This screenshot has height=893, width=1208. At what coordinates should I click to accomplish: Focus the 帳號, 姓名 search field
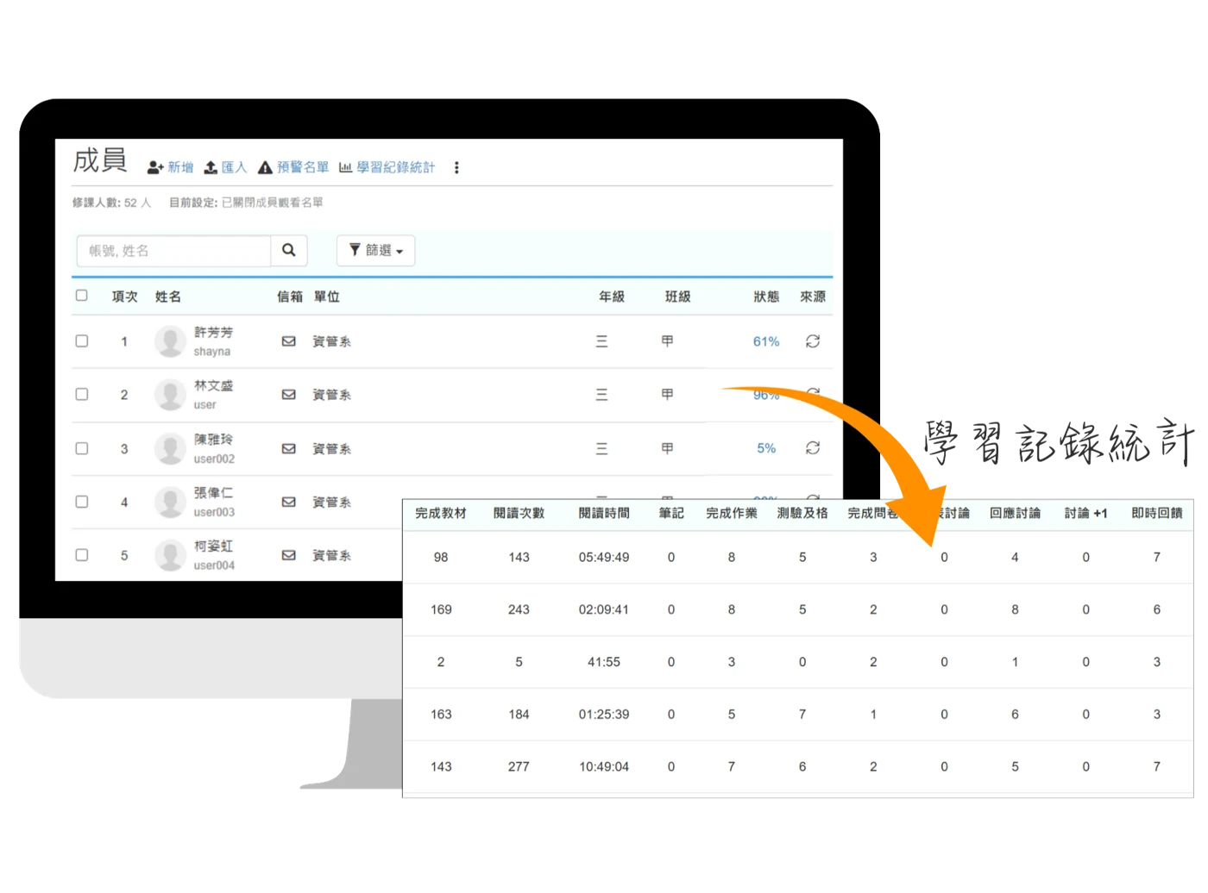point(173,251)
